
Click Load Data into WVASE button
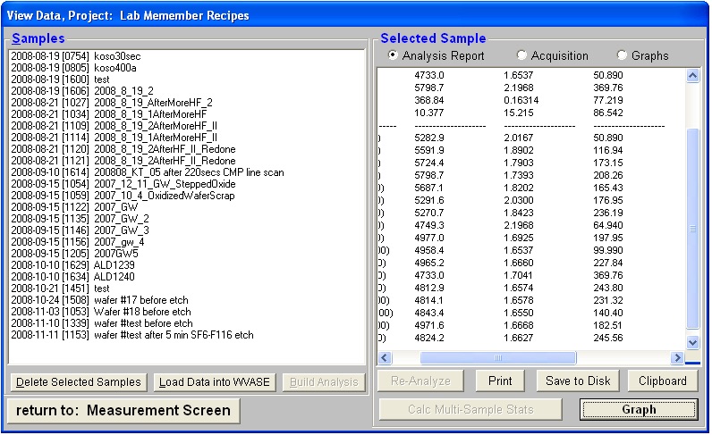click(x=215, y=382)
